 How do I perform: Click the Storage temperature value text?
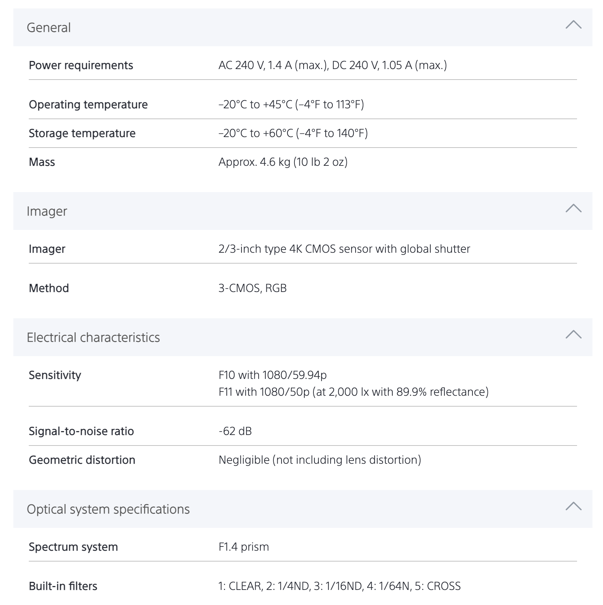pyautogui.click(x=293, y=133)
